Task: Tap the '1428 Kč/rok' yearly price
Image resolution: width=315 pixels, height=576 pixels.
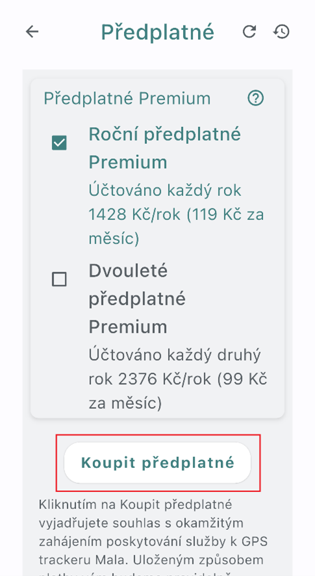Action: coord(135,215)
